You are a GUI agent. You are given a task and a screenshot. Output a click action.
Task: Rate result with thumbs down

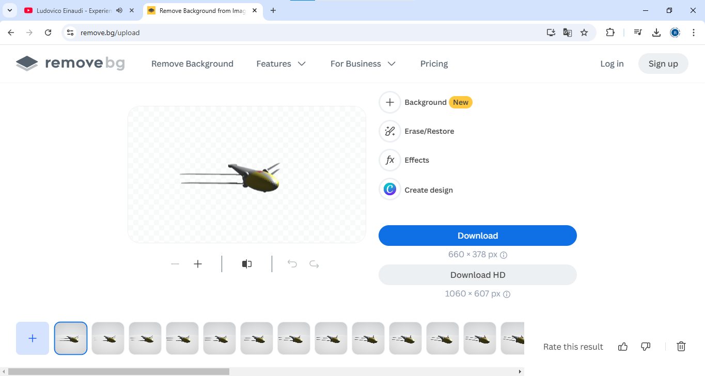pyautogui.click(x=646, y=347)
